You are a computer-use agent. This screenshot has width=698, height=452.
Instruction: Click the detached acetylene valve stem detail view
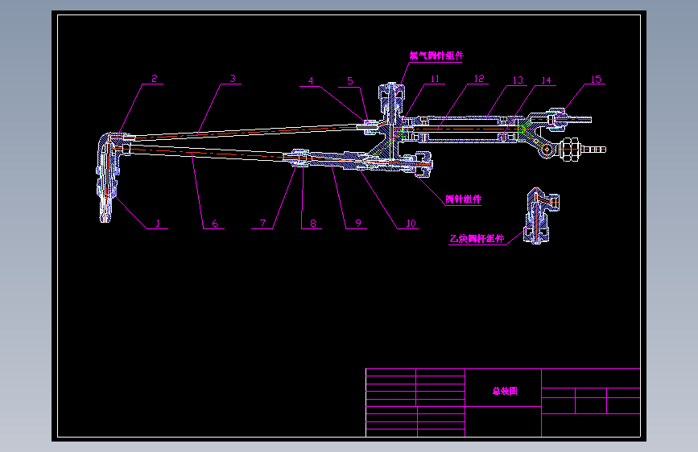coord(542,216)
